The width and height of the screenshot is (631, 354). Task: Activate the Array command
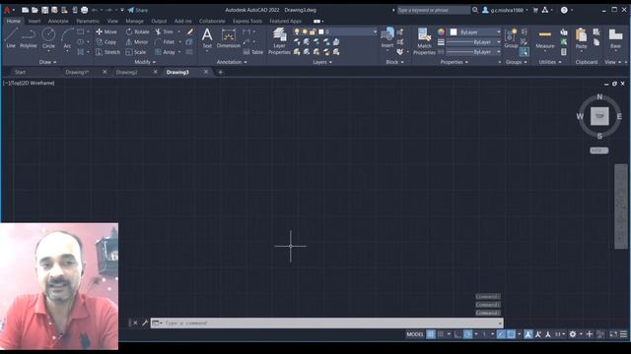point(165,52)
